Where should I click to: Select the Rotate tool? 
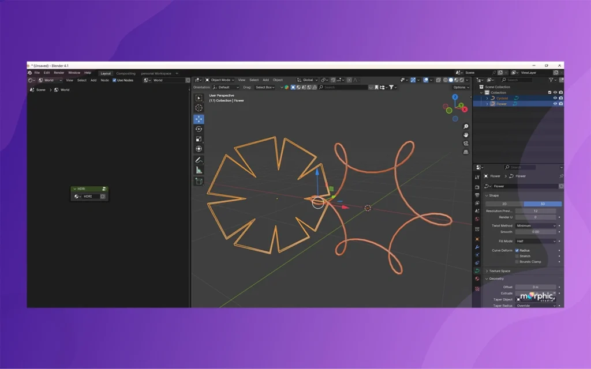pos(199,129)
